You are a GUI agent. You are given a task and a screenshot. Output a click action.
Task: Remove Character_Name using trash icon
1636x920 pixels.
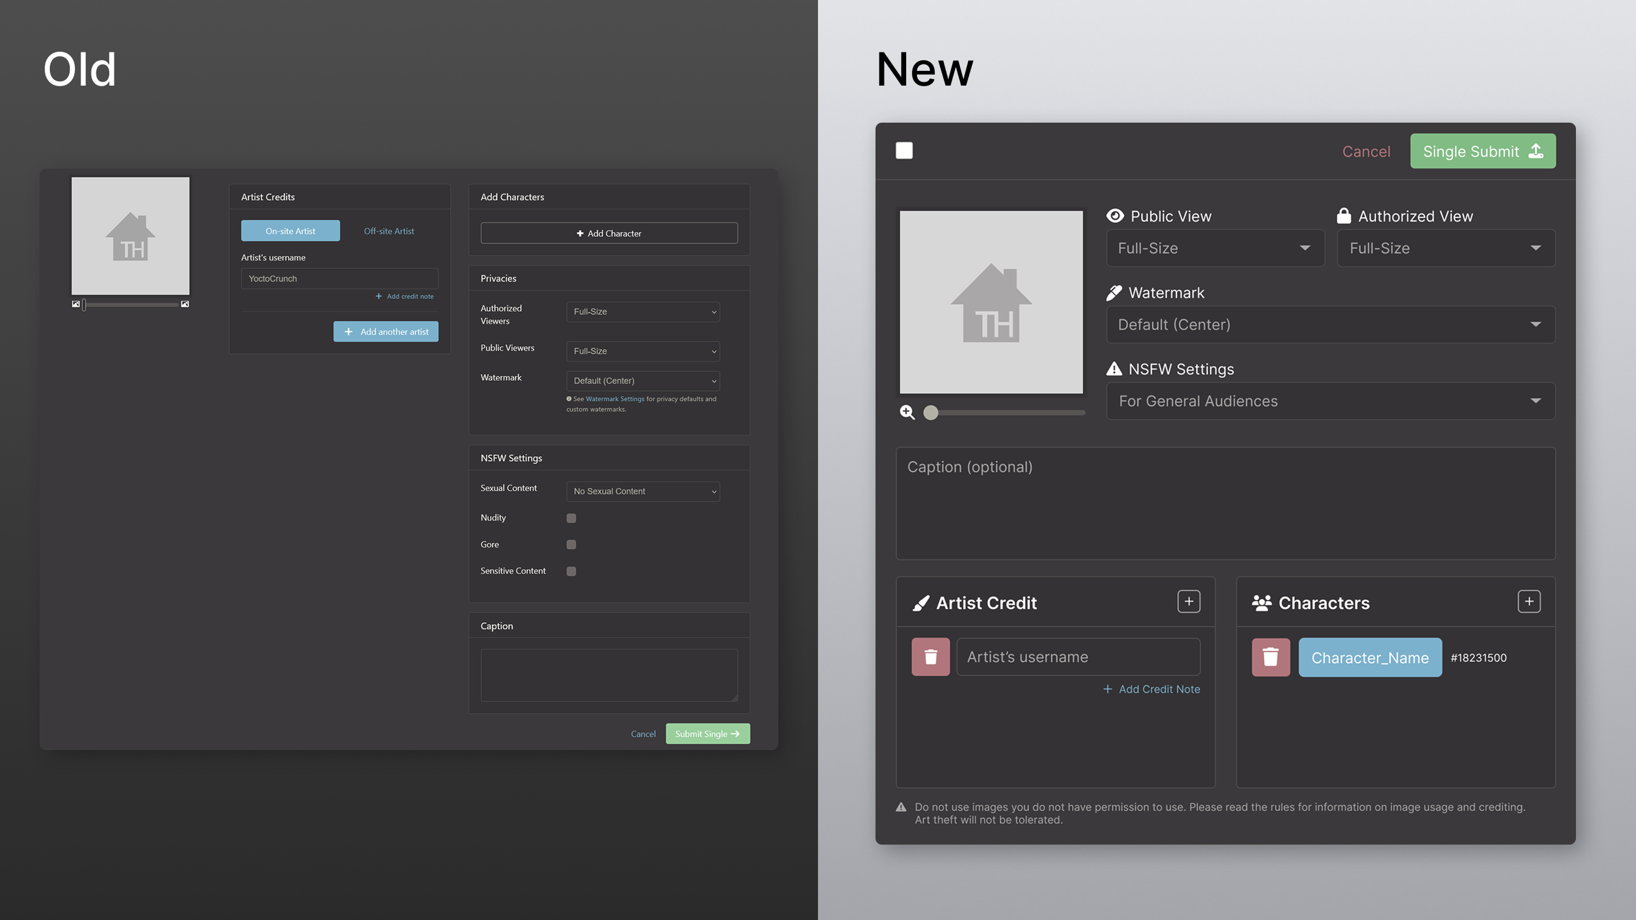pyautogui.click(x=1270, y=657)
